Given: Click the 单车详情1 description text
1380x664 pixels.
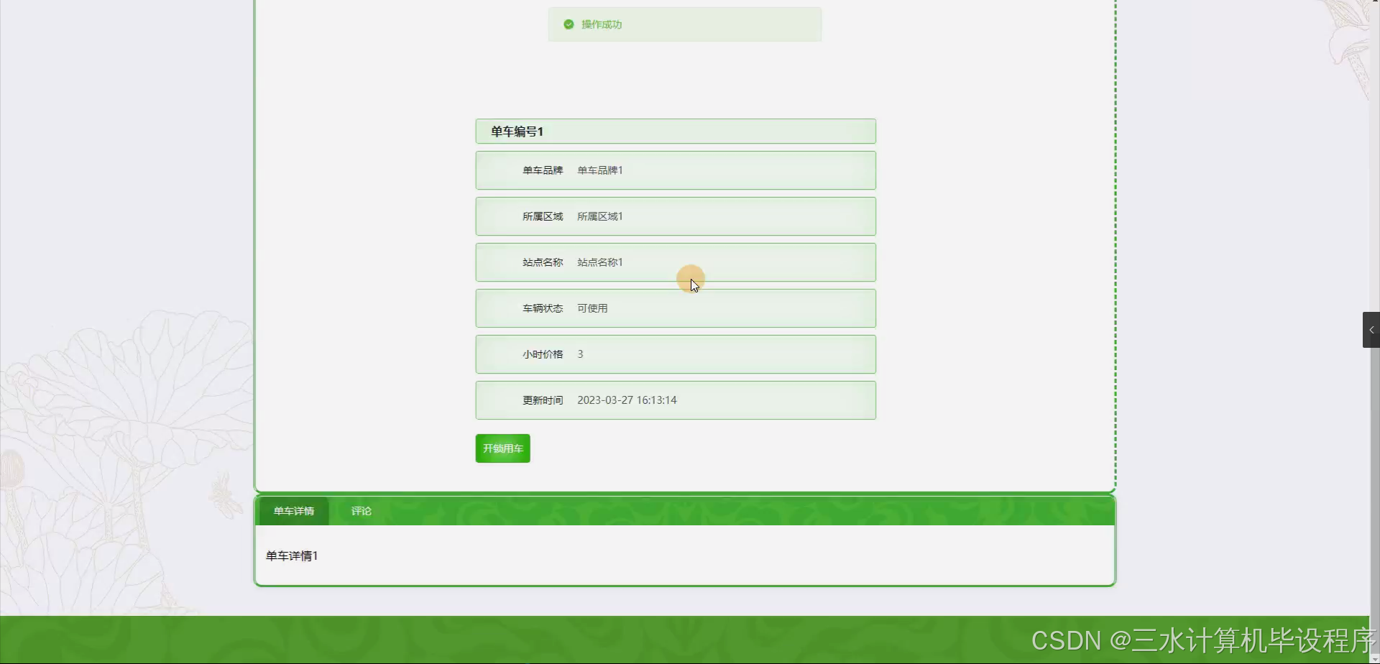Looking at the screenshot, I should click(291, 555).
